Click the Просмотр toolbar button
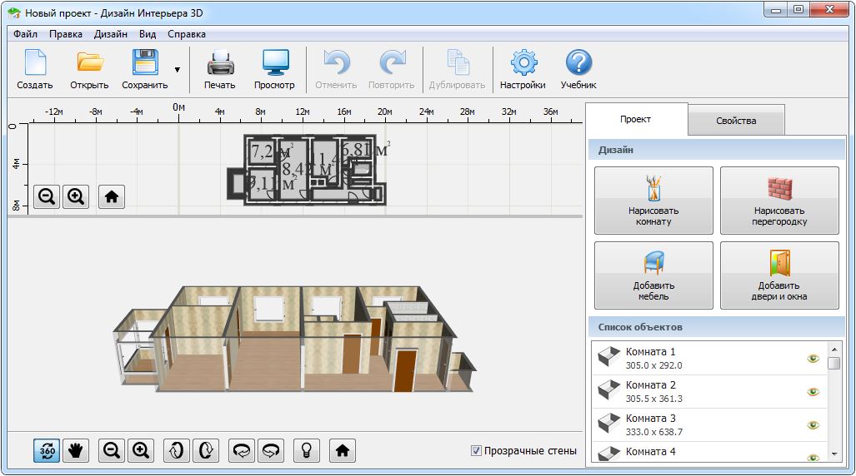Image resolution: width=856 pixels, height=476 pixels. (x=274, y=70)
